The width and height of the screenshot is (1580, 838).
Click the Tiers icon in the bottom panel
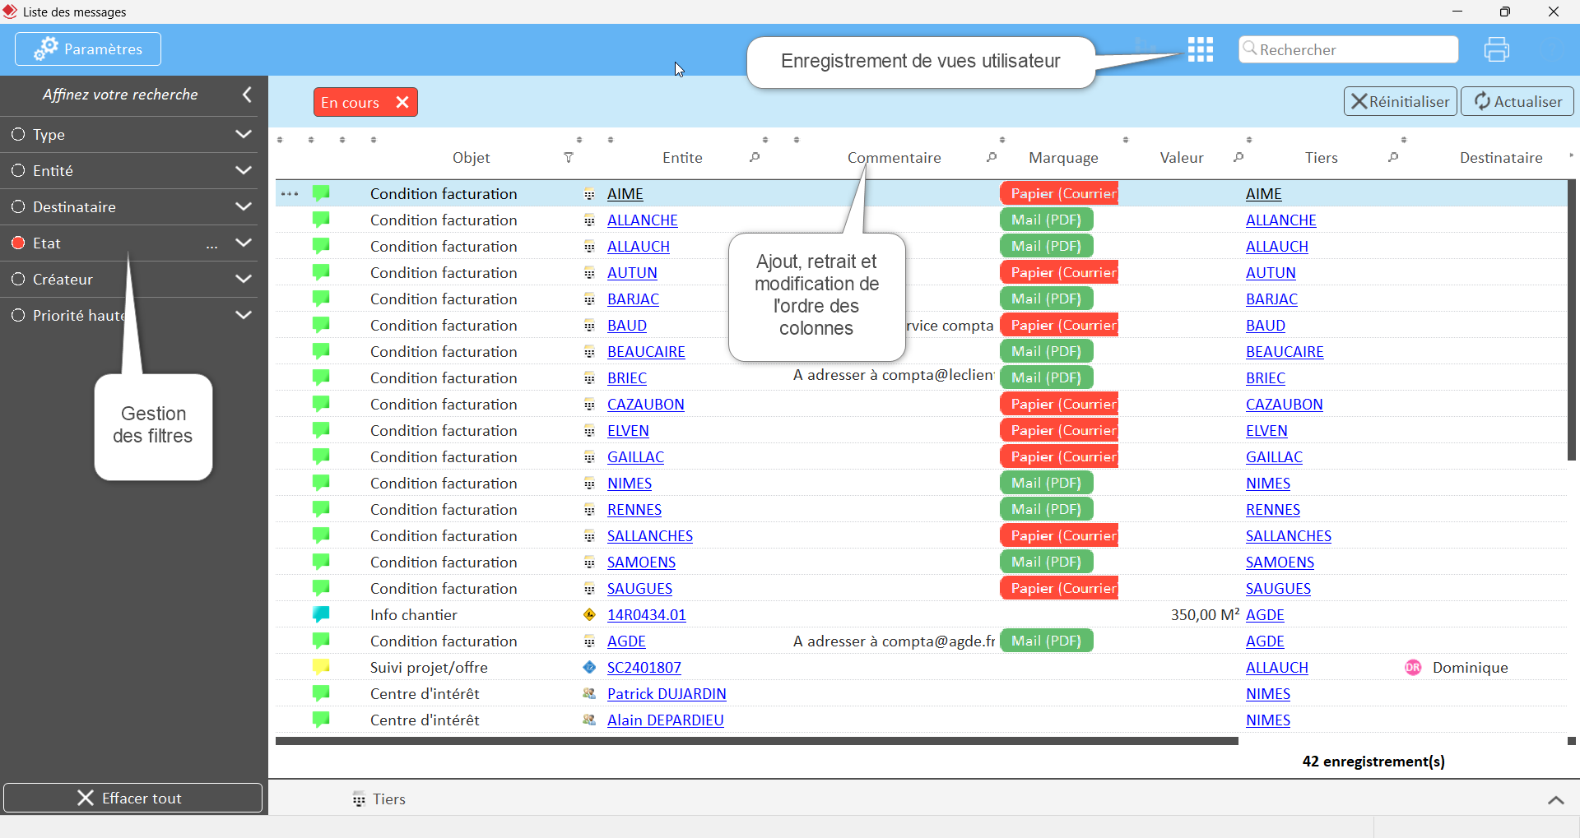point(358,799)
